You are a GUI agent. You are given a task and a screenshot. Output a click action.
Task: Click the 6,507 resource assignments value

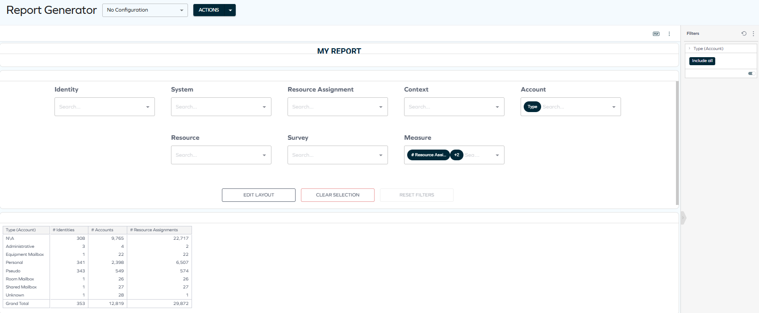point(182,263)
